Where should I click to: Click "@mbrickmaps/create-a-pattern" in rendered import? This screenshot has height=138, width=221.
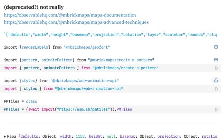click(x=121, y=60)
